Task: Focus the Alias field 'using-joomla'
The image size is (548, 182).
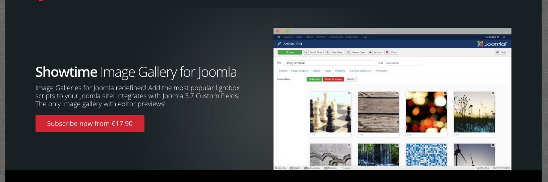Action: pyautogui.click(x=403, y=63)
